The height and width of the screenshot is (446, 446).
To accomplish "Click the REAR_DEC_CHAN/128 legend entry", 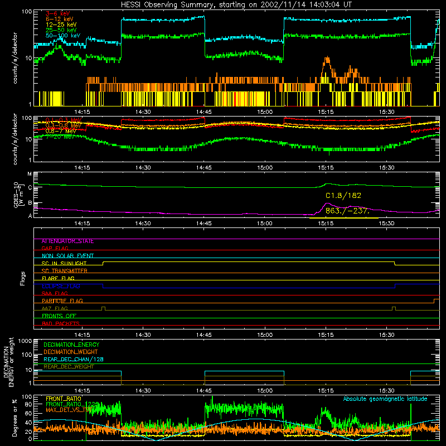I will click(x=74, y=360).
